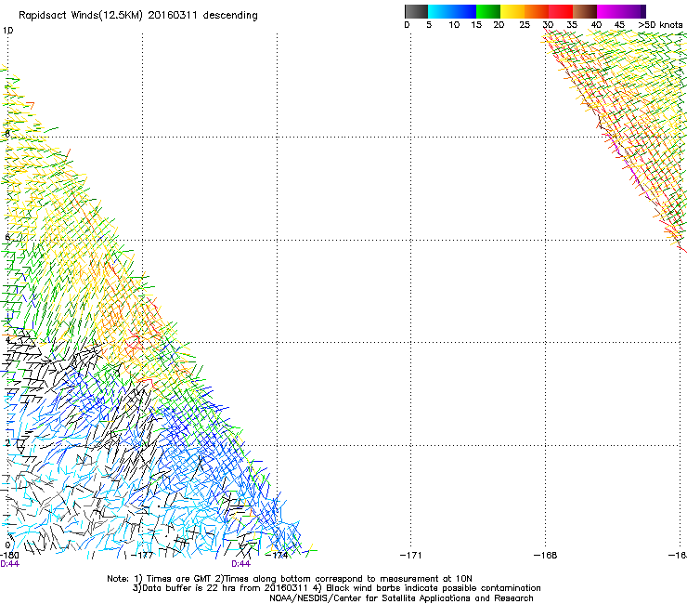This screenshot has height=604, width=687.
Task: Click the orange 25-30 knots swatch
Action: pos(537,11)
